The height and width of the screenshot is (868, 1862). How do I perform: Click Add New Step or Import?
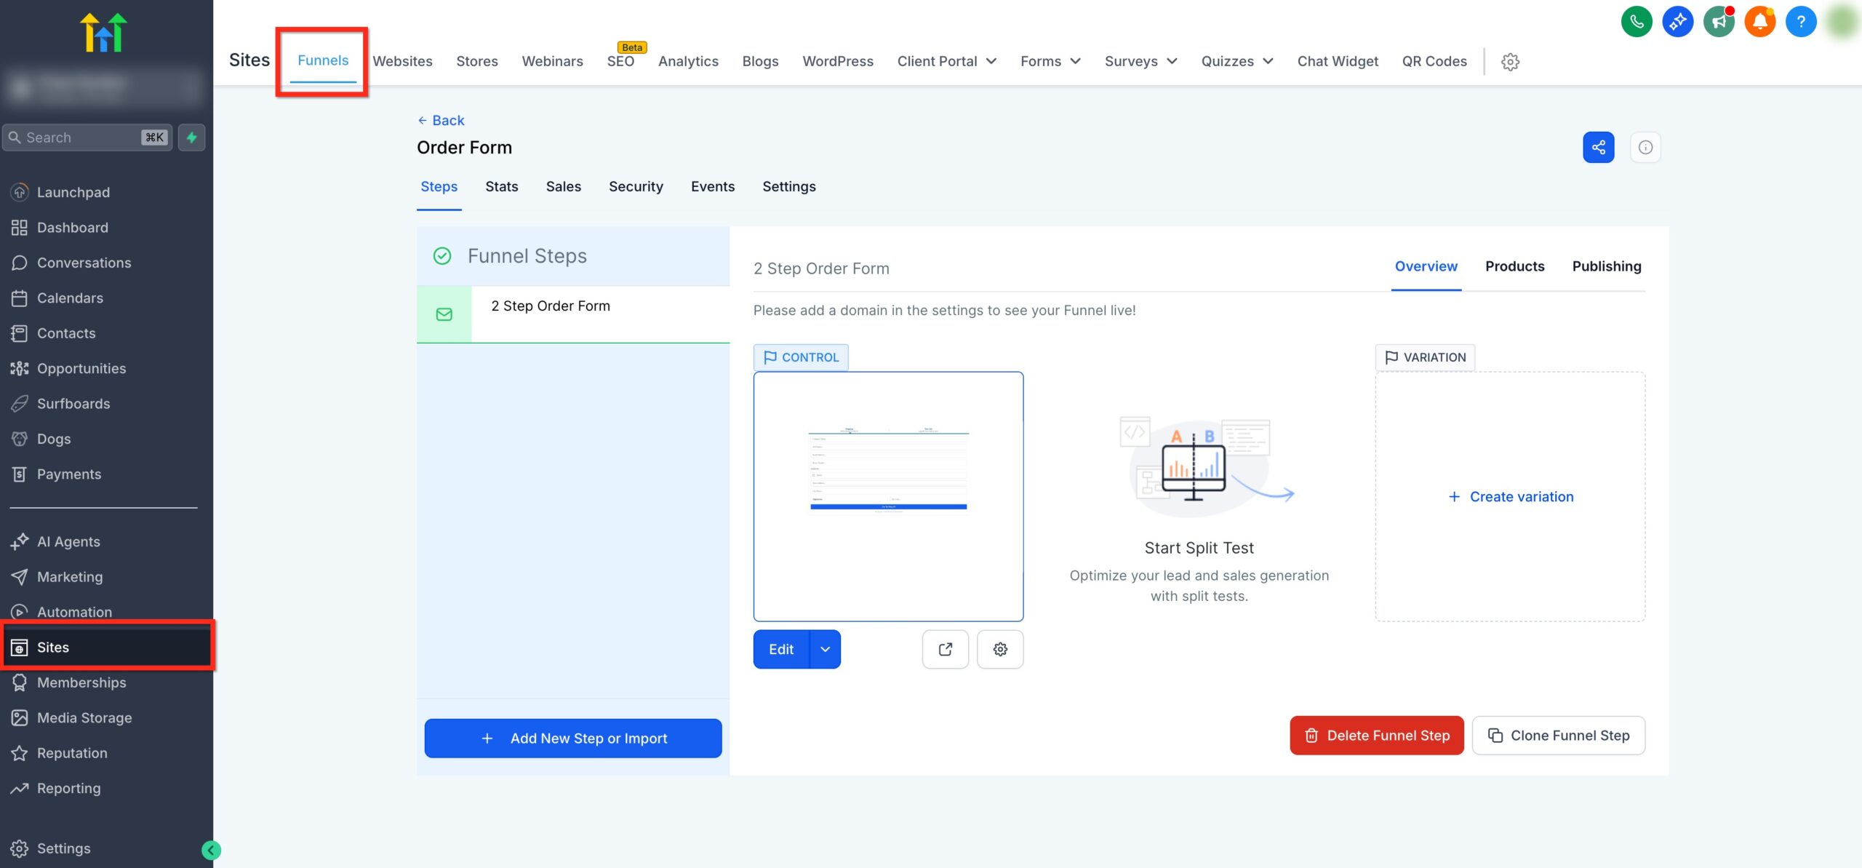pyautogui.click(x=572, y=738)
